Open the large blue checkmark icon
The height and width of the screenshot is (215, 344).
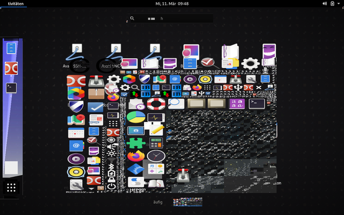point(96,107)
